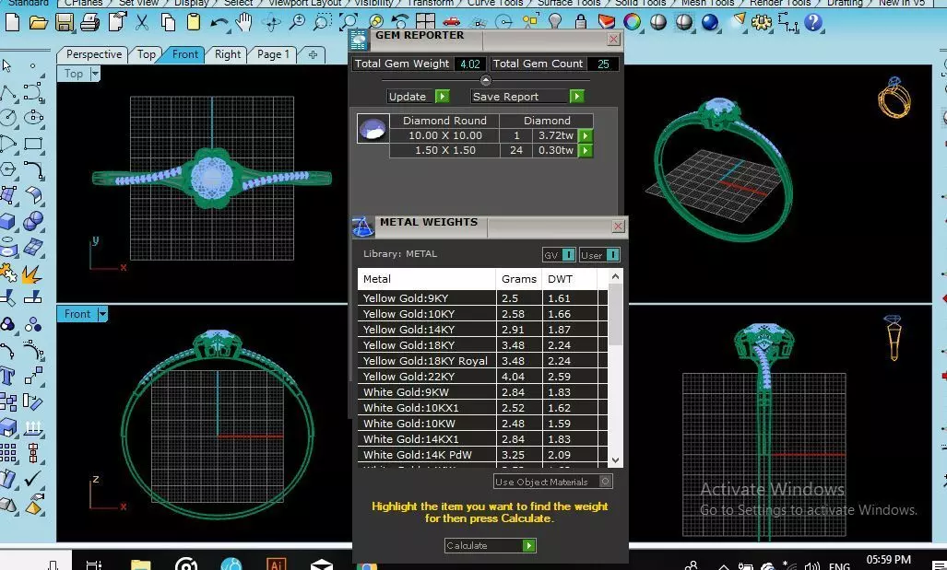Select the Rotate View tool
947x570 pixels.
click(x=271, y=23)
